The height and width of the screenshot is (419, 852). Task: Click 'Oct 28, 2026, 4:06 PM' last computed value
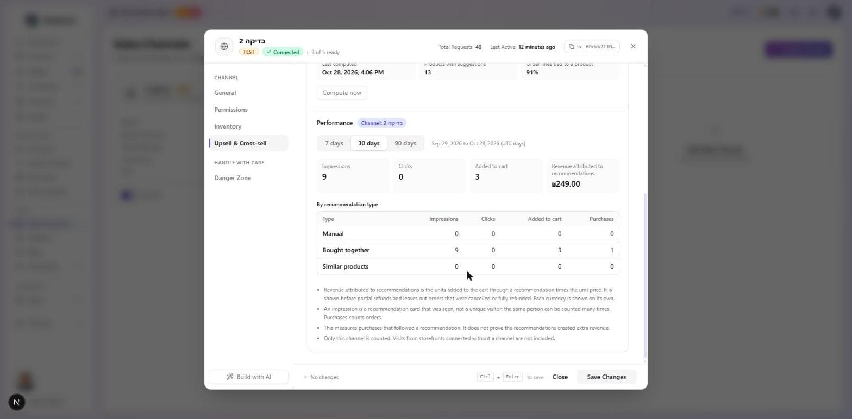353,72
